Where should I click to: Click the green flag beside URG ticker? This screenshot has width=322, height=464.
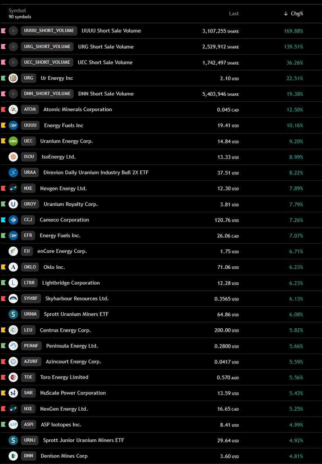(3, 78)
